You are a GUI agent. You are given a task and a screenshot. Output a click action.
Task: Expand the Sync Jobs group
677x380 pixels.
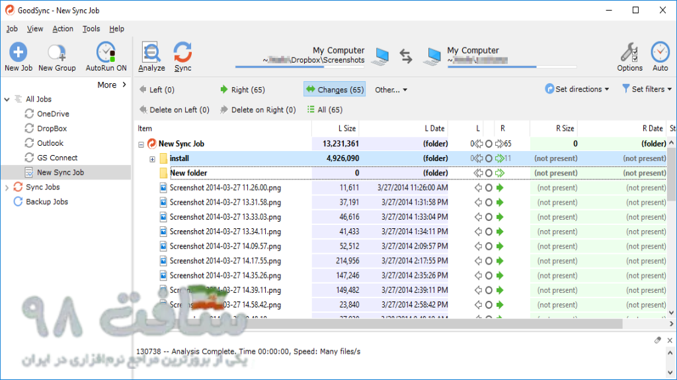[x=7, y=187]
